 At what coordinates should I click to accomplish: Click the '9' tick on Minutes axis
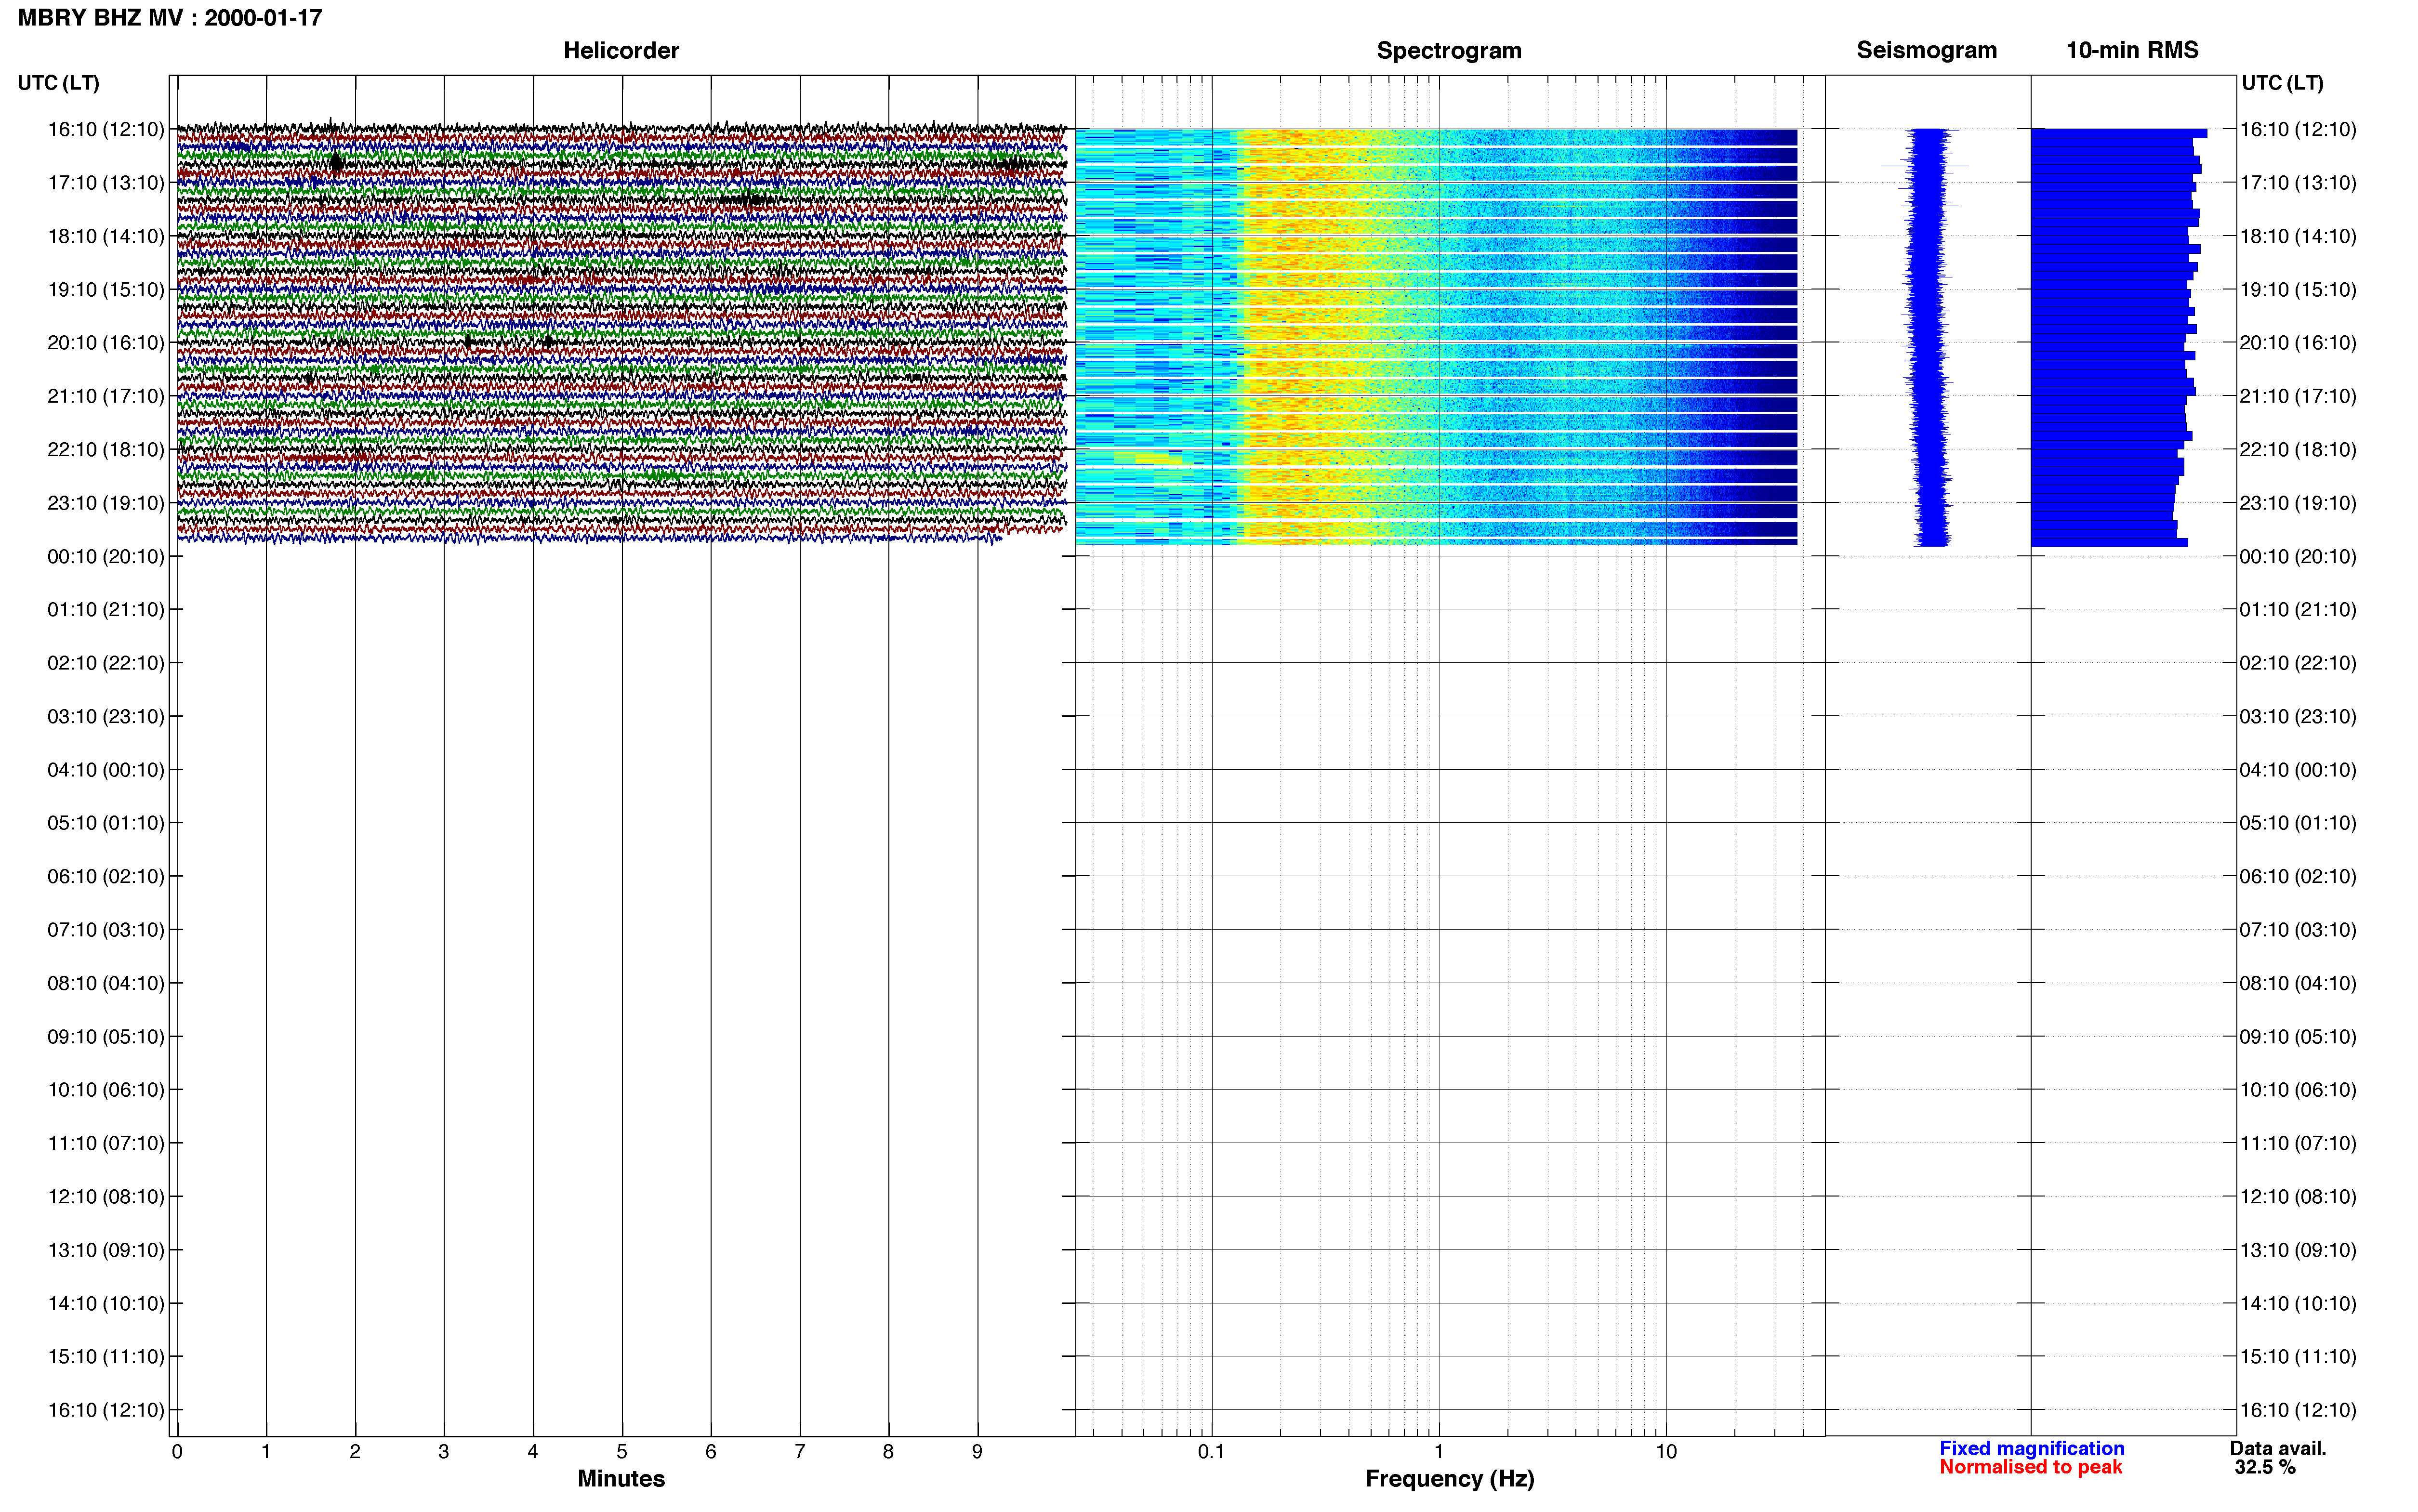(977, 1452)
